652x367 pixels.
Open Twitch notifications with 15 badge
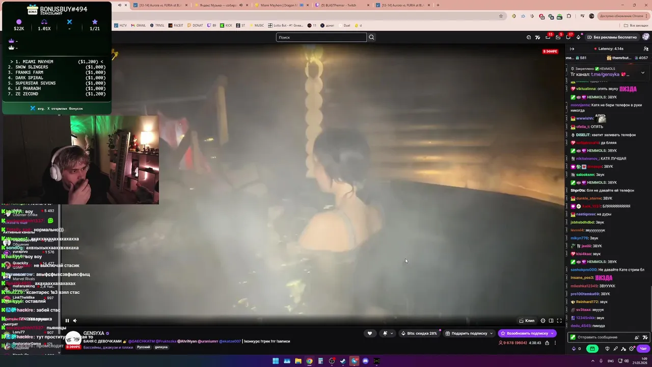[x=548, y=37]
